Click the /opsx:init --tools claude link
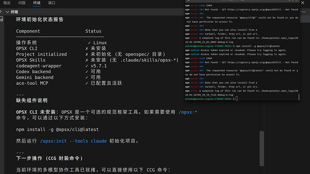310x174 pixels. 73,141
